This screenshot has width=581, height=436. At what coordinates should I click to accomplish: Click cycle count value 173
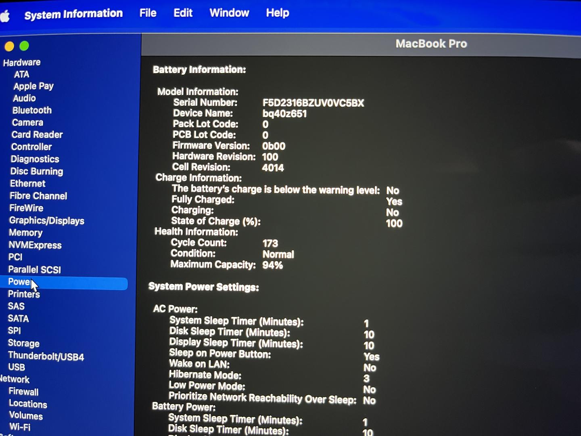tap(270, 243)
